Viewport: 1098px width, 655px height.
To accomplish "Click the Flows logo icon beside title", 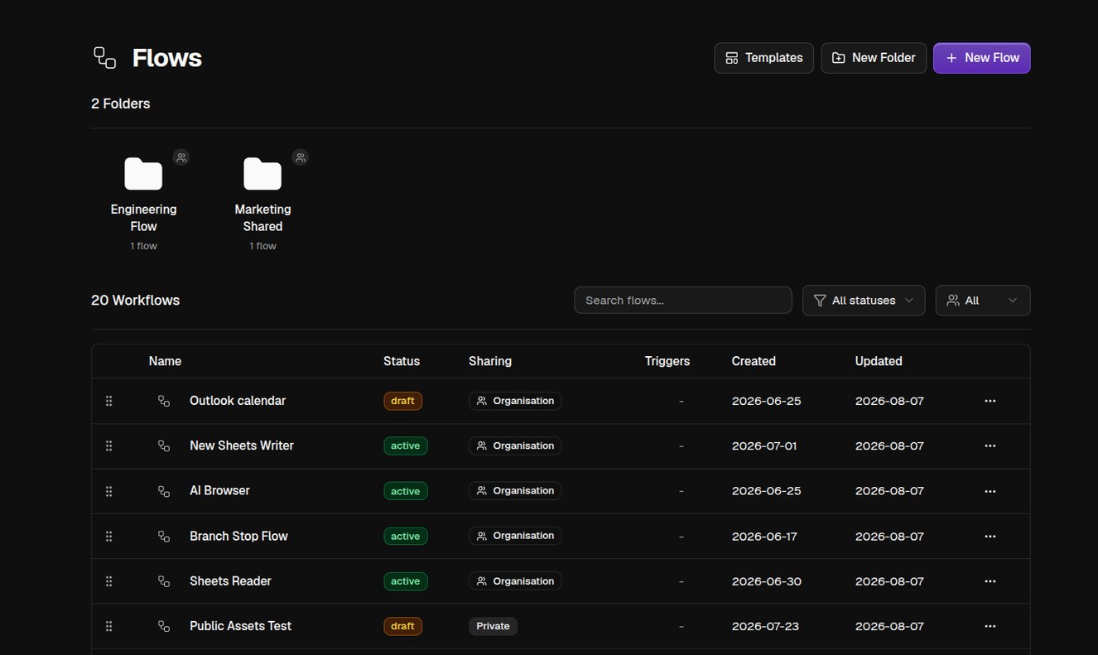I will pyautogui.click(x=104, y=58).
